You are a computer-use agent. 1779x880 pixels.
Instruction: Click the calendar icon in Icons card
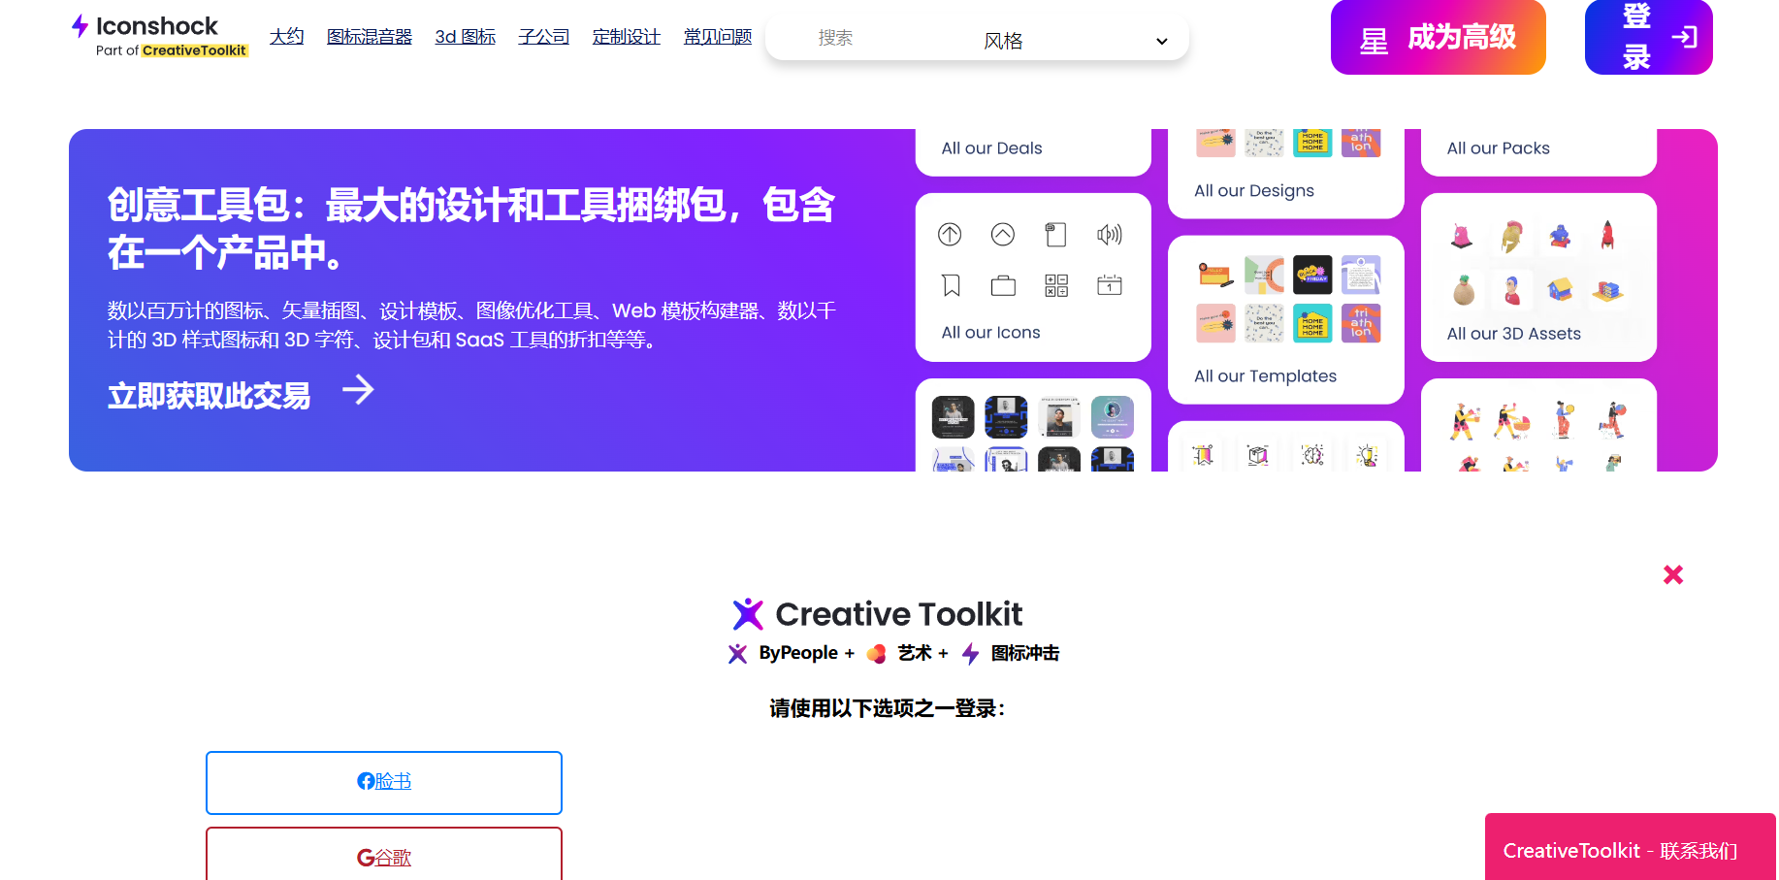(x=1110, y=285)
